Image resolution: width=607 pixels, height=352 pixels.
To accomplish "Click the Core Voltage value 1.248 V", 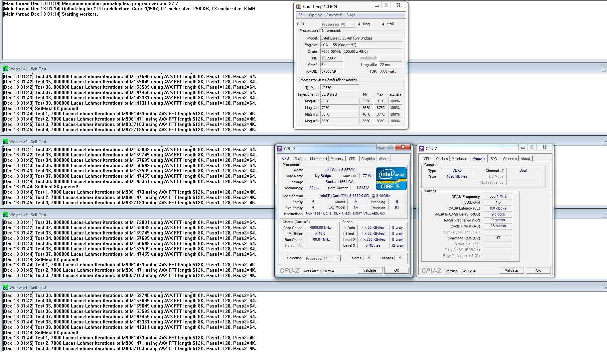I will point(363,188).
